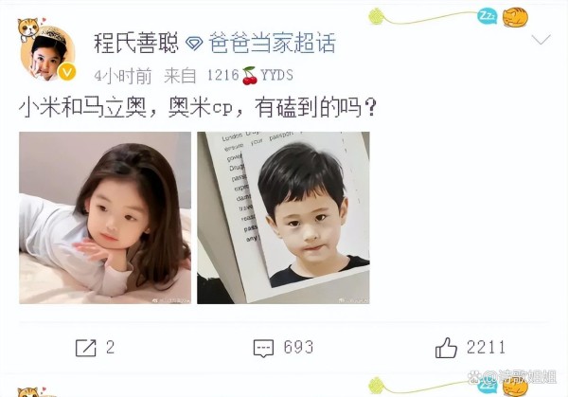Open the poster's avatar picture
The height and width of the screenshot is (397, 568).
click(48, 54)
